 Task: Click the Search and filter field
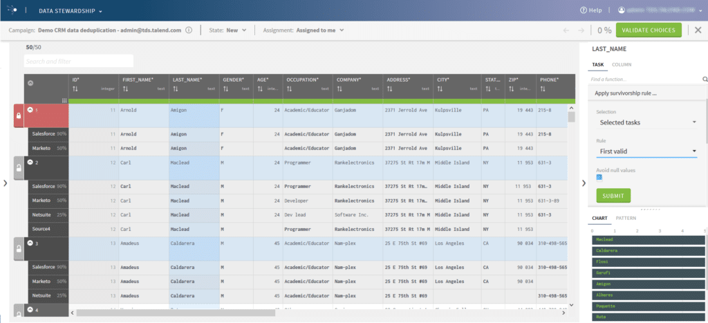[78, 62]
